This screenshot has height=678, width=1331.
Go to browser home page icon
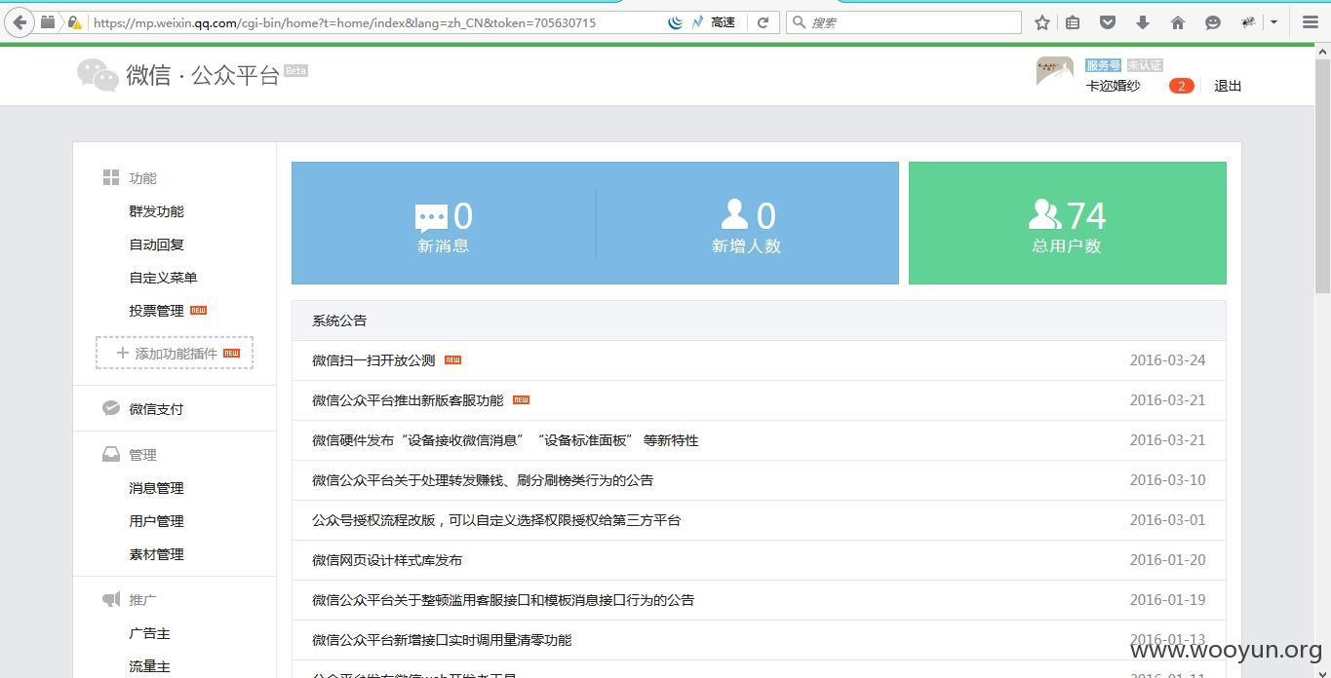tap(1178, 22)
